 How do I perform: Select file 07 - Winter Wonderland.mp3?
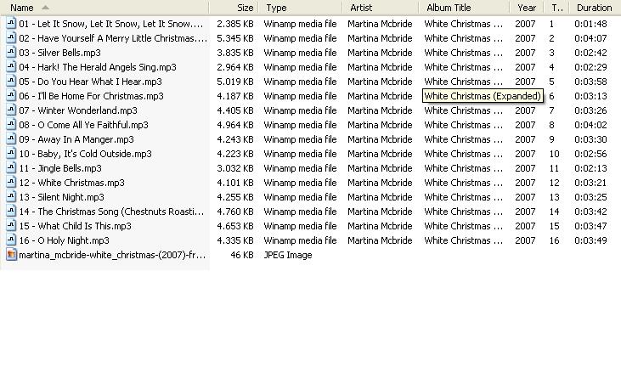click(x=78, y=110)
